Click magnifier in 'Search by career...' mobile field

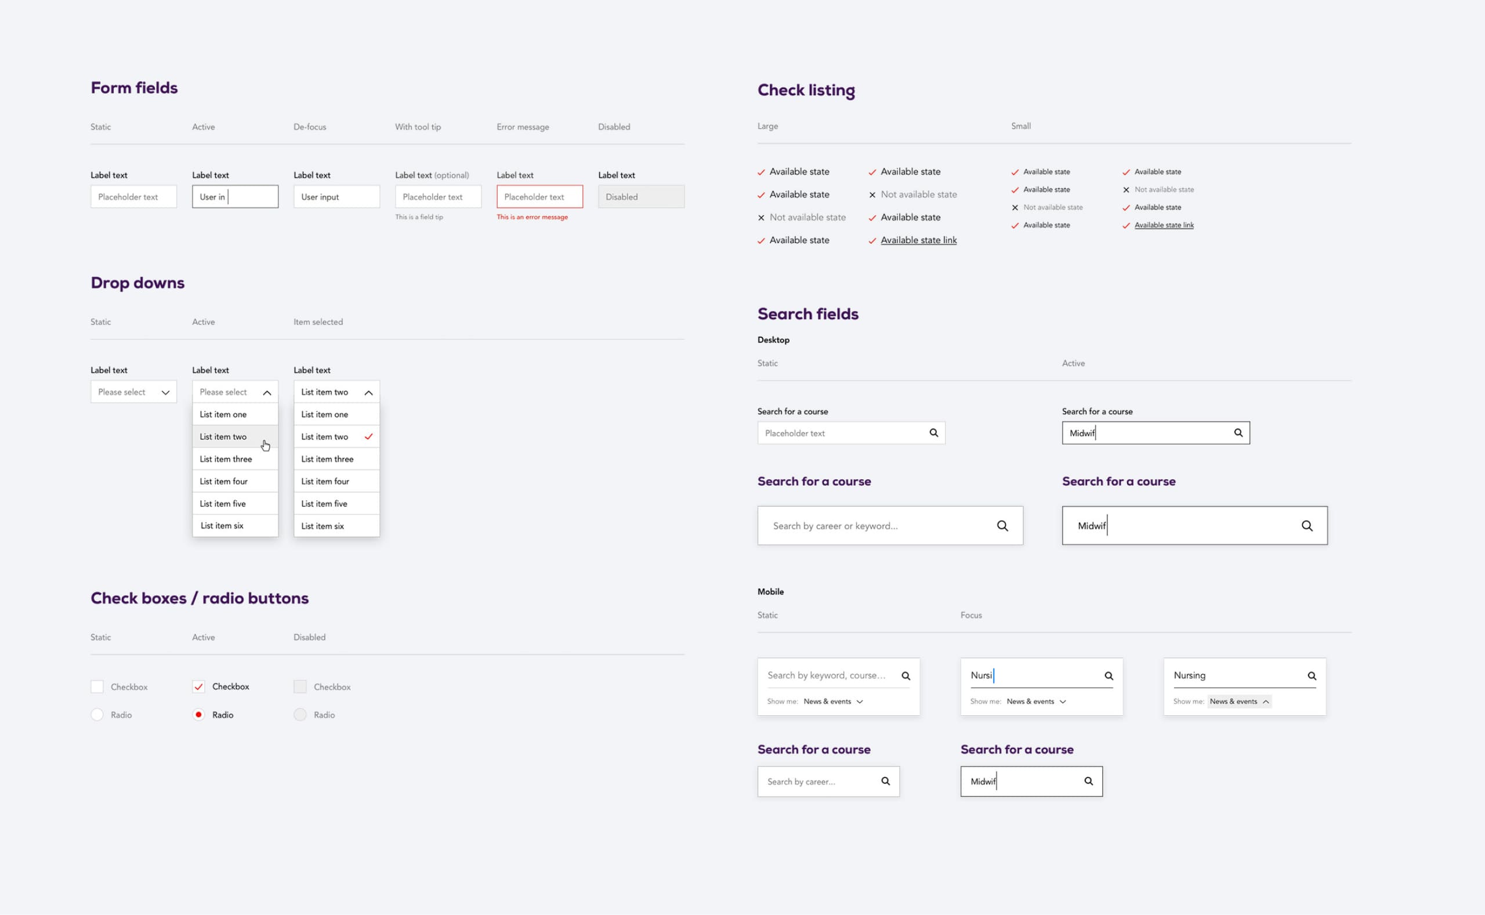[886, 781]
